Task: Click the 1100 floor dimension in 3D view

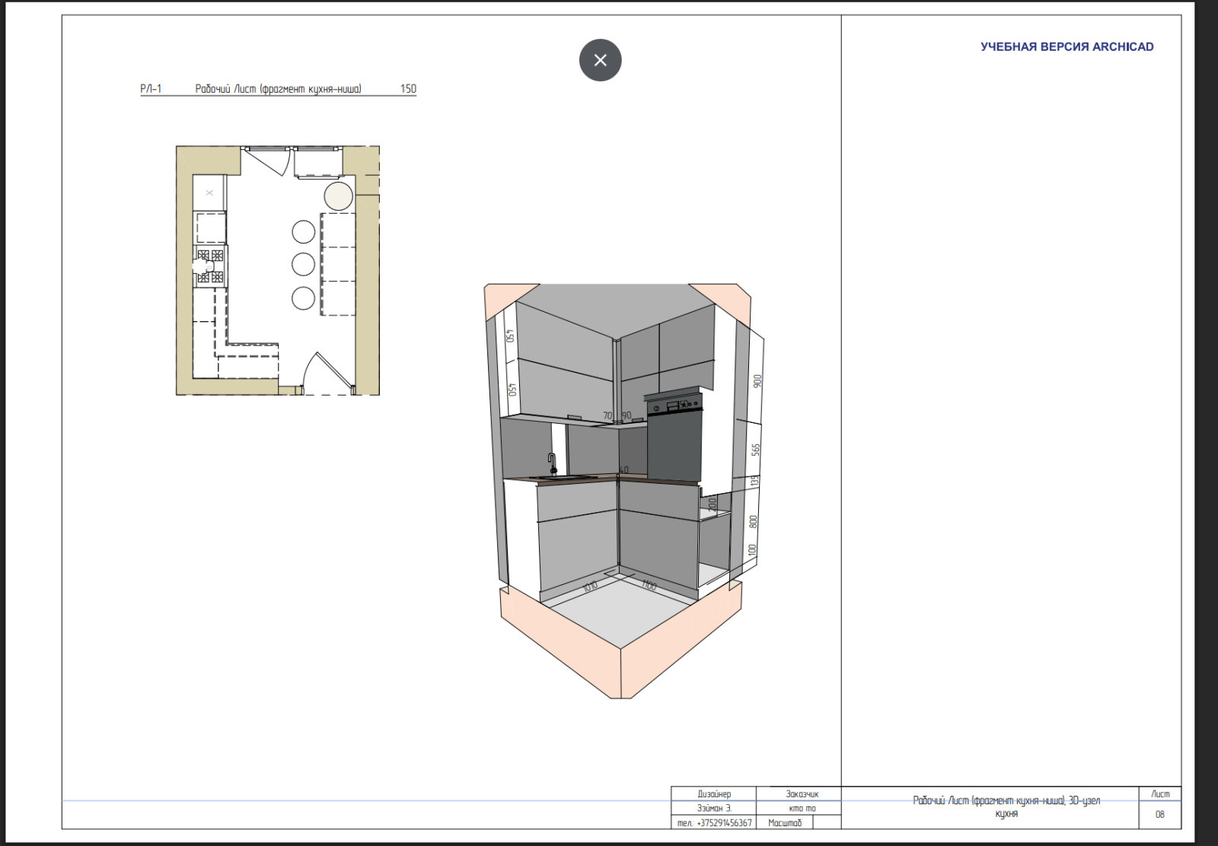Action: click(x=649, y=585)
